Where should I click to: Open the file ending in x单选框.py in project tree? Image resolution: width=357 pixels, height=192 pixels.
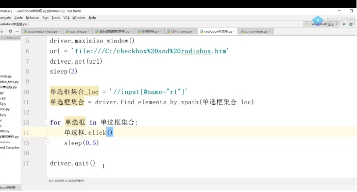pos(8,87)
